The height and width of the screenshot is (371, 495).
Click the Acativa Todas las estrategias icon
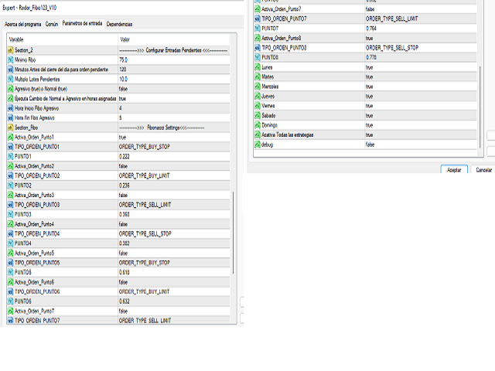point(258,134)
